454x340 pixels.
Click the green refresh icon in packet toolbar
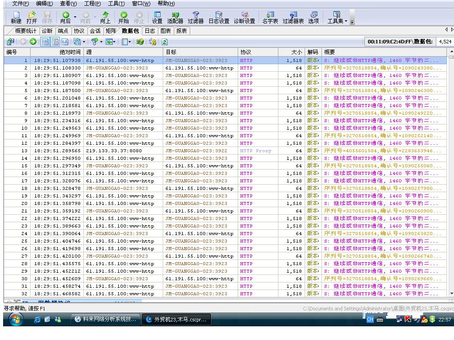pyautogui.click(x=164, y=42)
